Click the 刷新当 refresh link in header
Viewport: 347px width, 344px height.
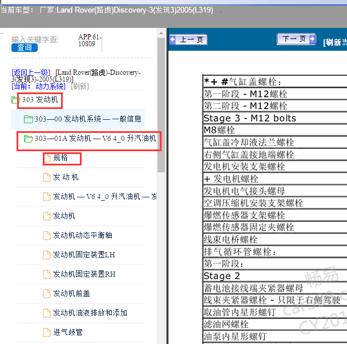[x=335, y=42]
